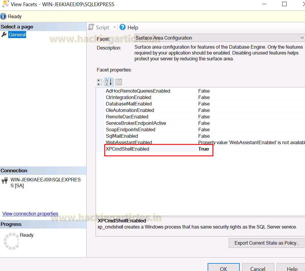Select the DatabaseMailEnabled property

pos(129,104)
